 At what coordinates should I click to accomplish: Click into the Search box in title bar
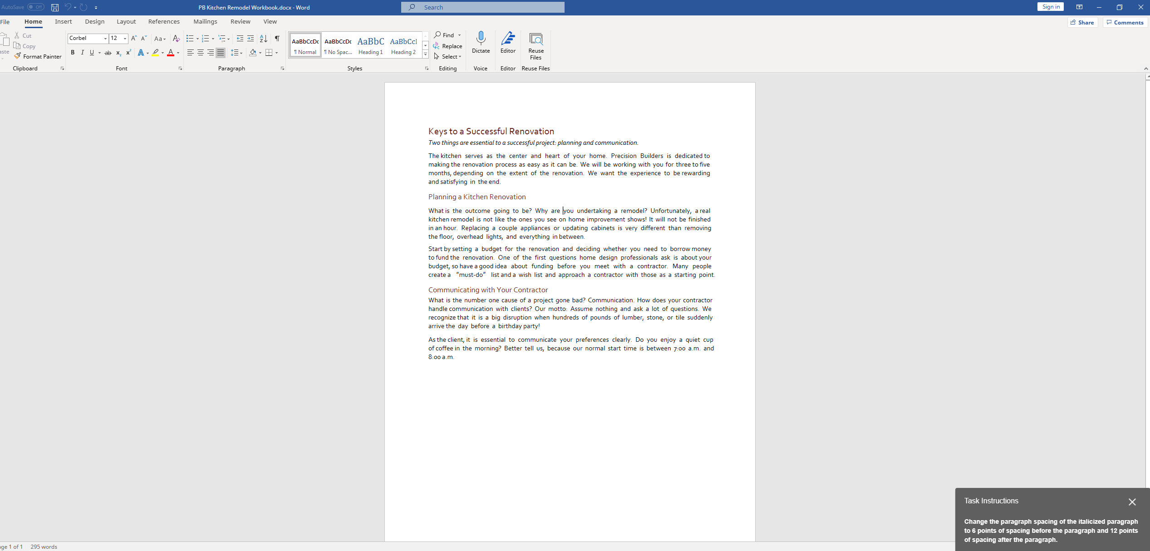pyautogui.click(x=483, y=7)
